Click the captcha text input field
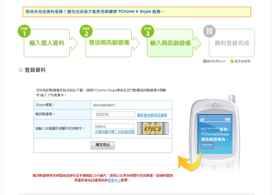275x195 pixels. point(114,126)
